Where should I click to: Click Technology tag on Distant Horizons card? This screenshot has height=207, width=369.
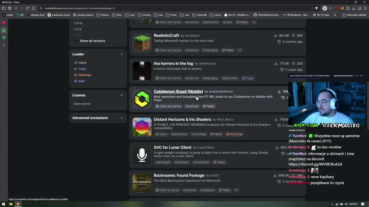coord(199,134)
